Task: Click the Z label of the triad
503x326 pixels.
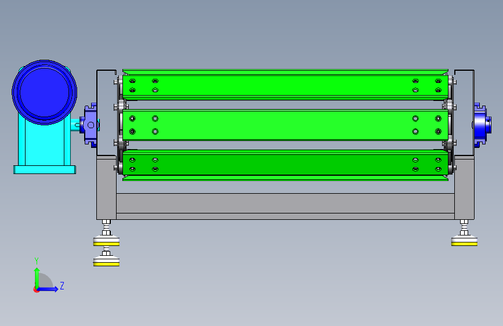Action: [62, 285]
